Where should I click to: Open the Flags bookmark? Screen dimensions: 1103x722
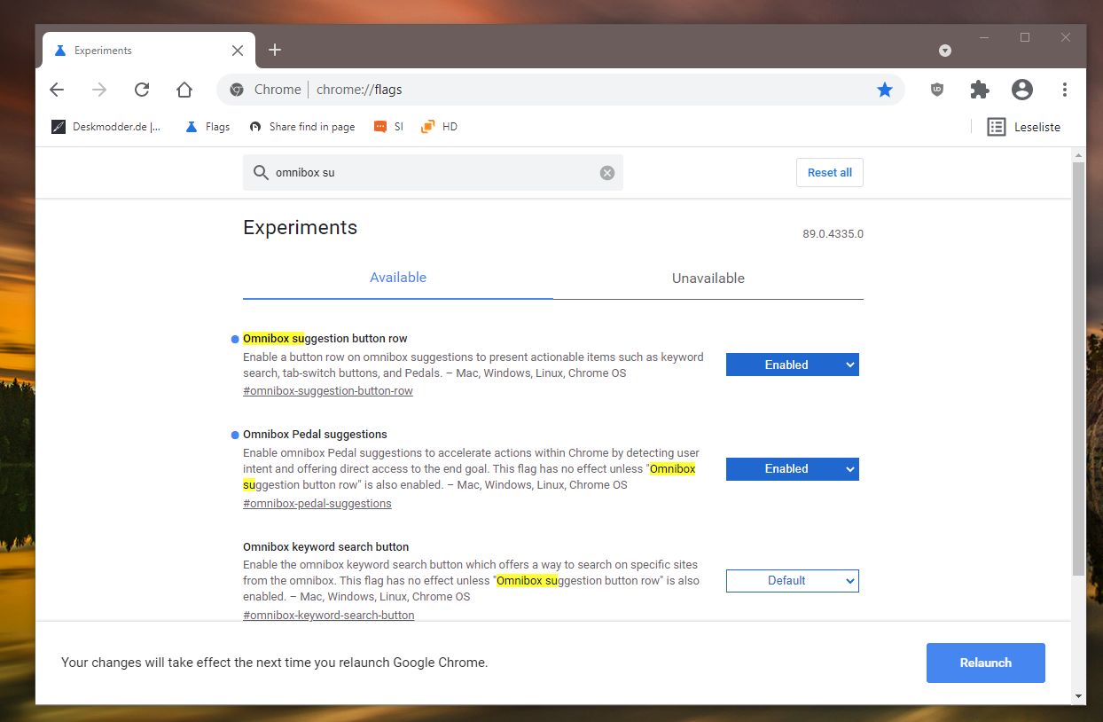[207, 127]
